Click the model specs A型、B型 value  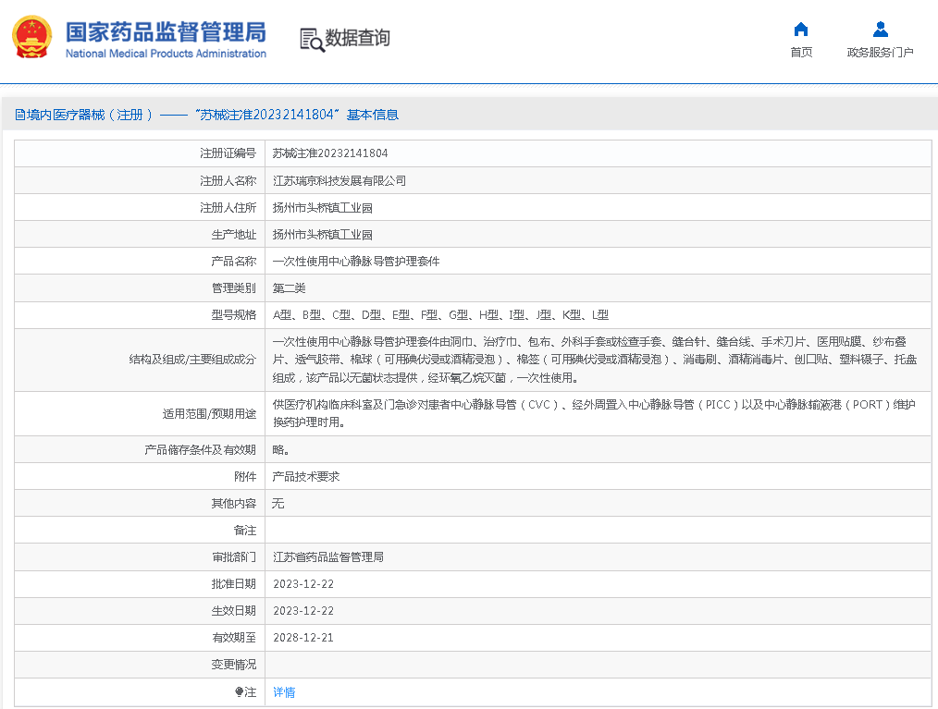tap(440, 315)
